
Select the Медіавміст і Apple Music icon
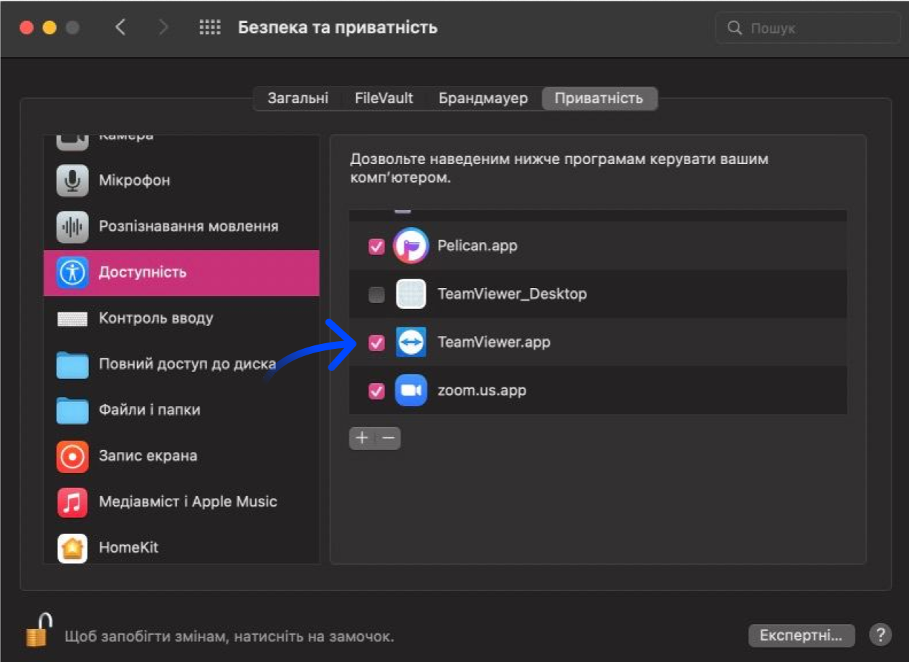click(x=72, y=502)
